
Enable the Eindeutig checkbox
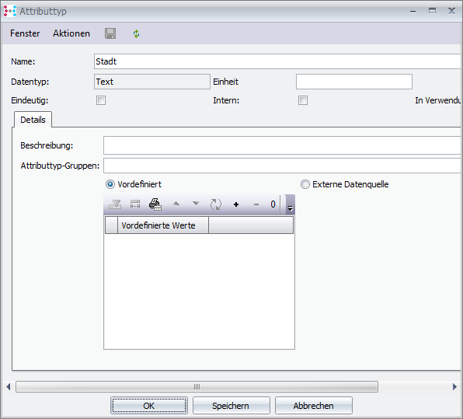coord(101,100)
